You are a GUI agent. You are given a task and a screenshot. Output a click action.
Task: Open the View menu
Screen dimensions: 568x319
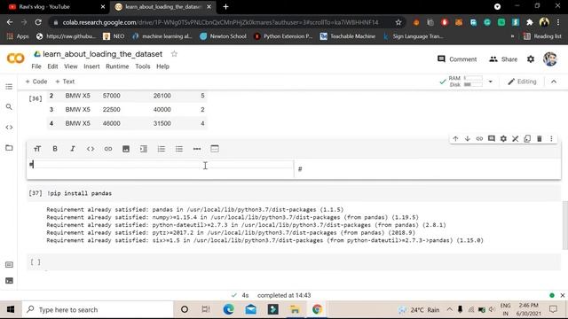click(x=71, y=66)
